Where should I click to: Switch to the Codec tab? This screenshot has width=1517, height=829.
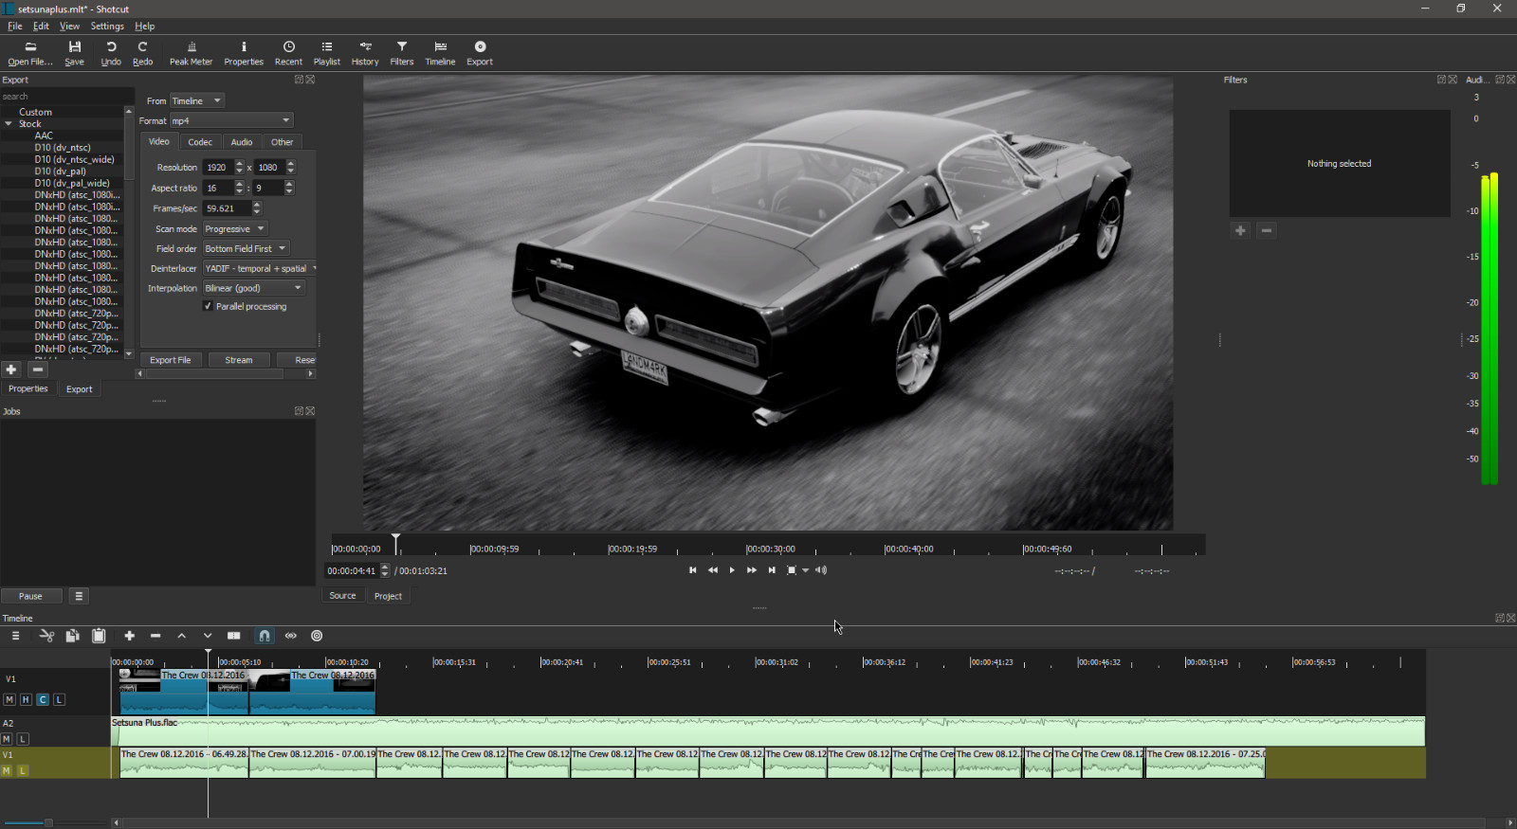click(200, 142)
